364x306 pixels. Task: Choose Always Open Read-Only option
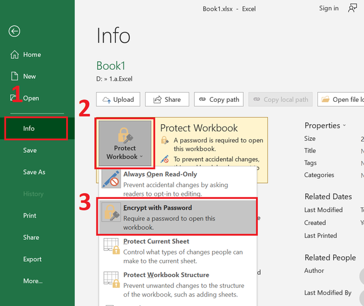click(178, 184)
